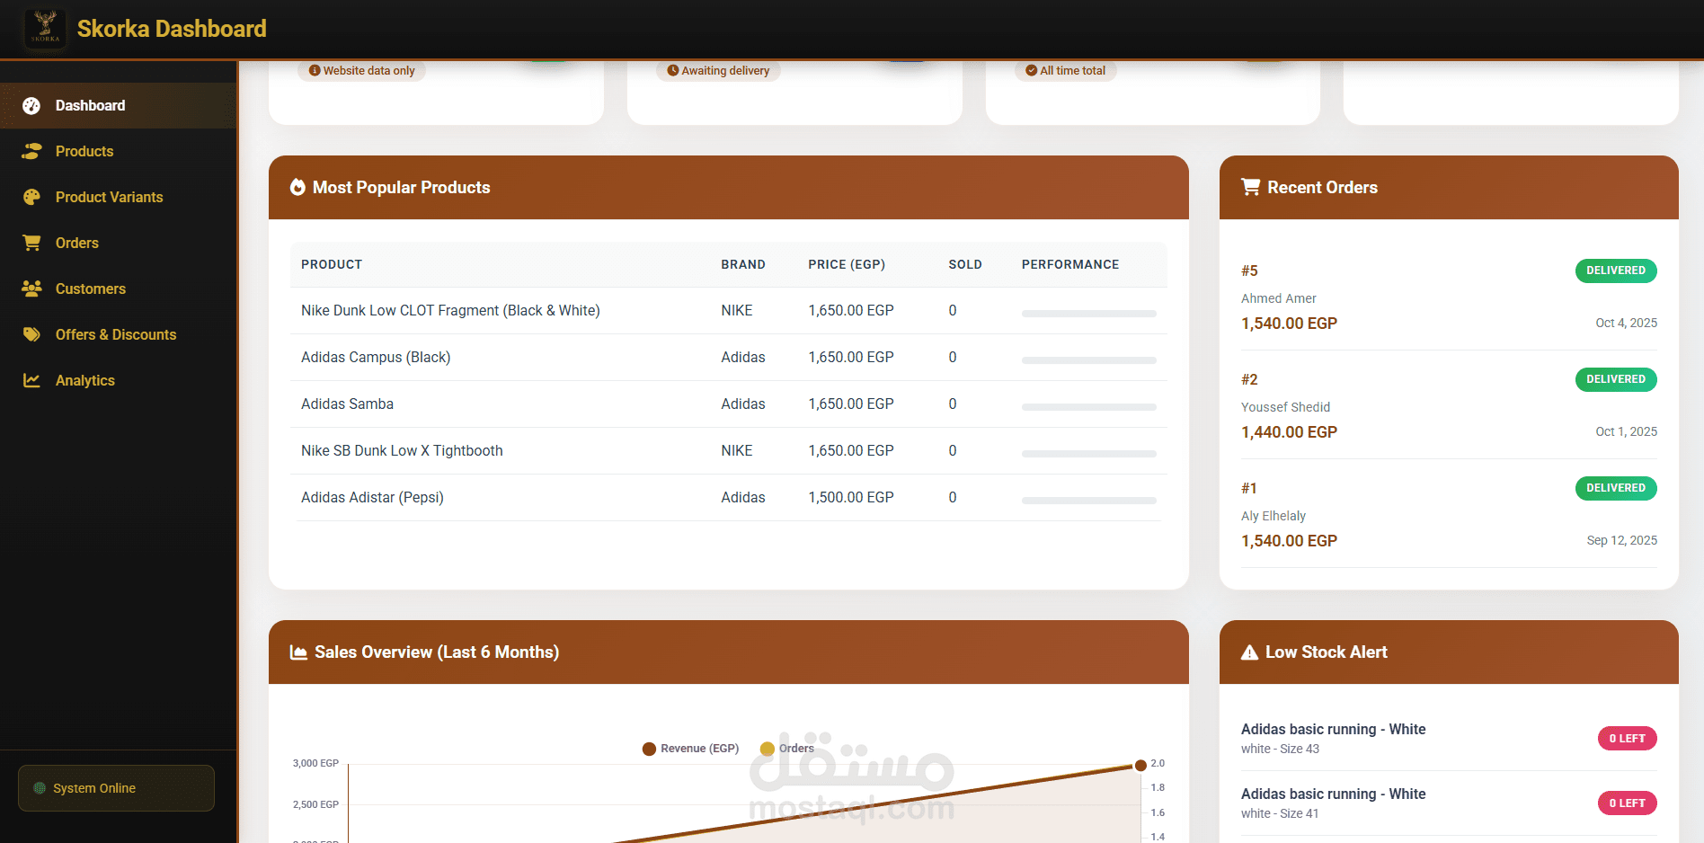The height and width of the screenshot is (843, 1704).
Task: Click the check icon in All time total
Action: click(x=1031, y=71)
